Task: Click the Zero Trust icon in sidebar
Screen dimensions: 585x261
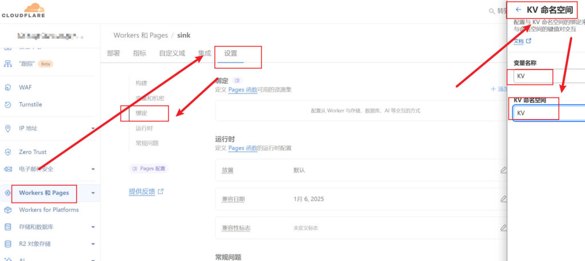Action: [8, 152]
